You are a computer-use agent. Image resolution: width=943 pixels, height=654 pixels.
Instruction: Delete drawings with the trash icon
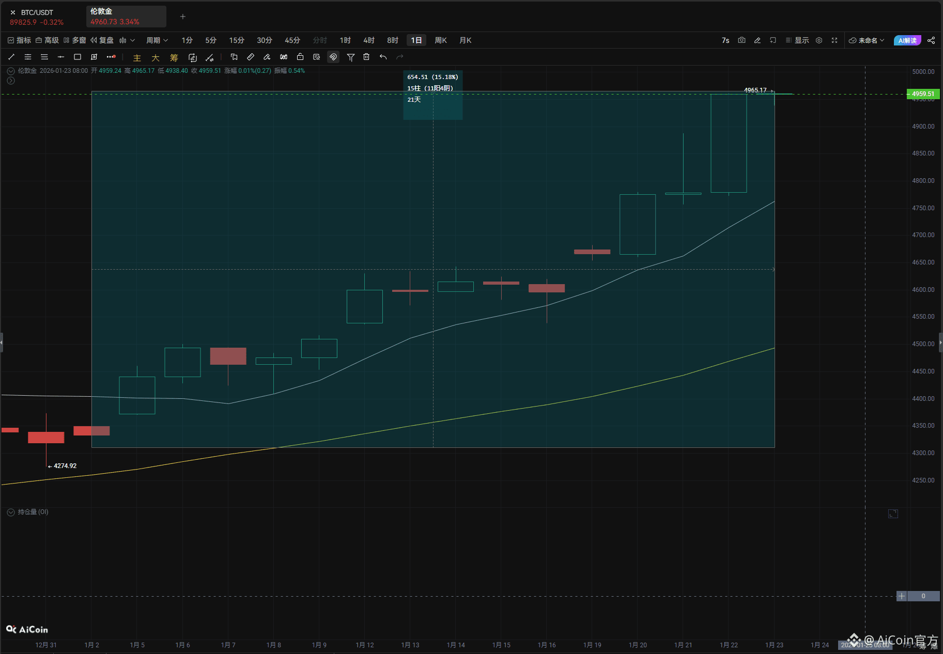click(366, 57)
